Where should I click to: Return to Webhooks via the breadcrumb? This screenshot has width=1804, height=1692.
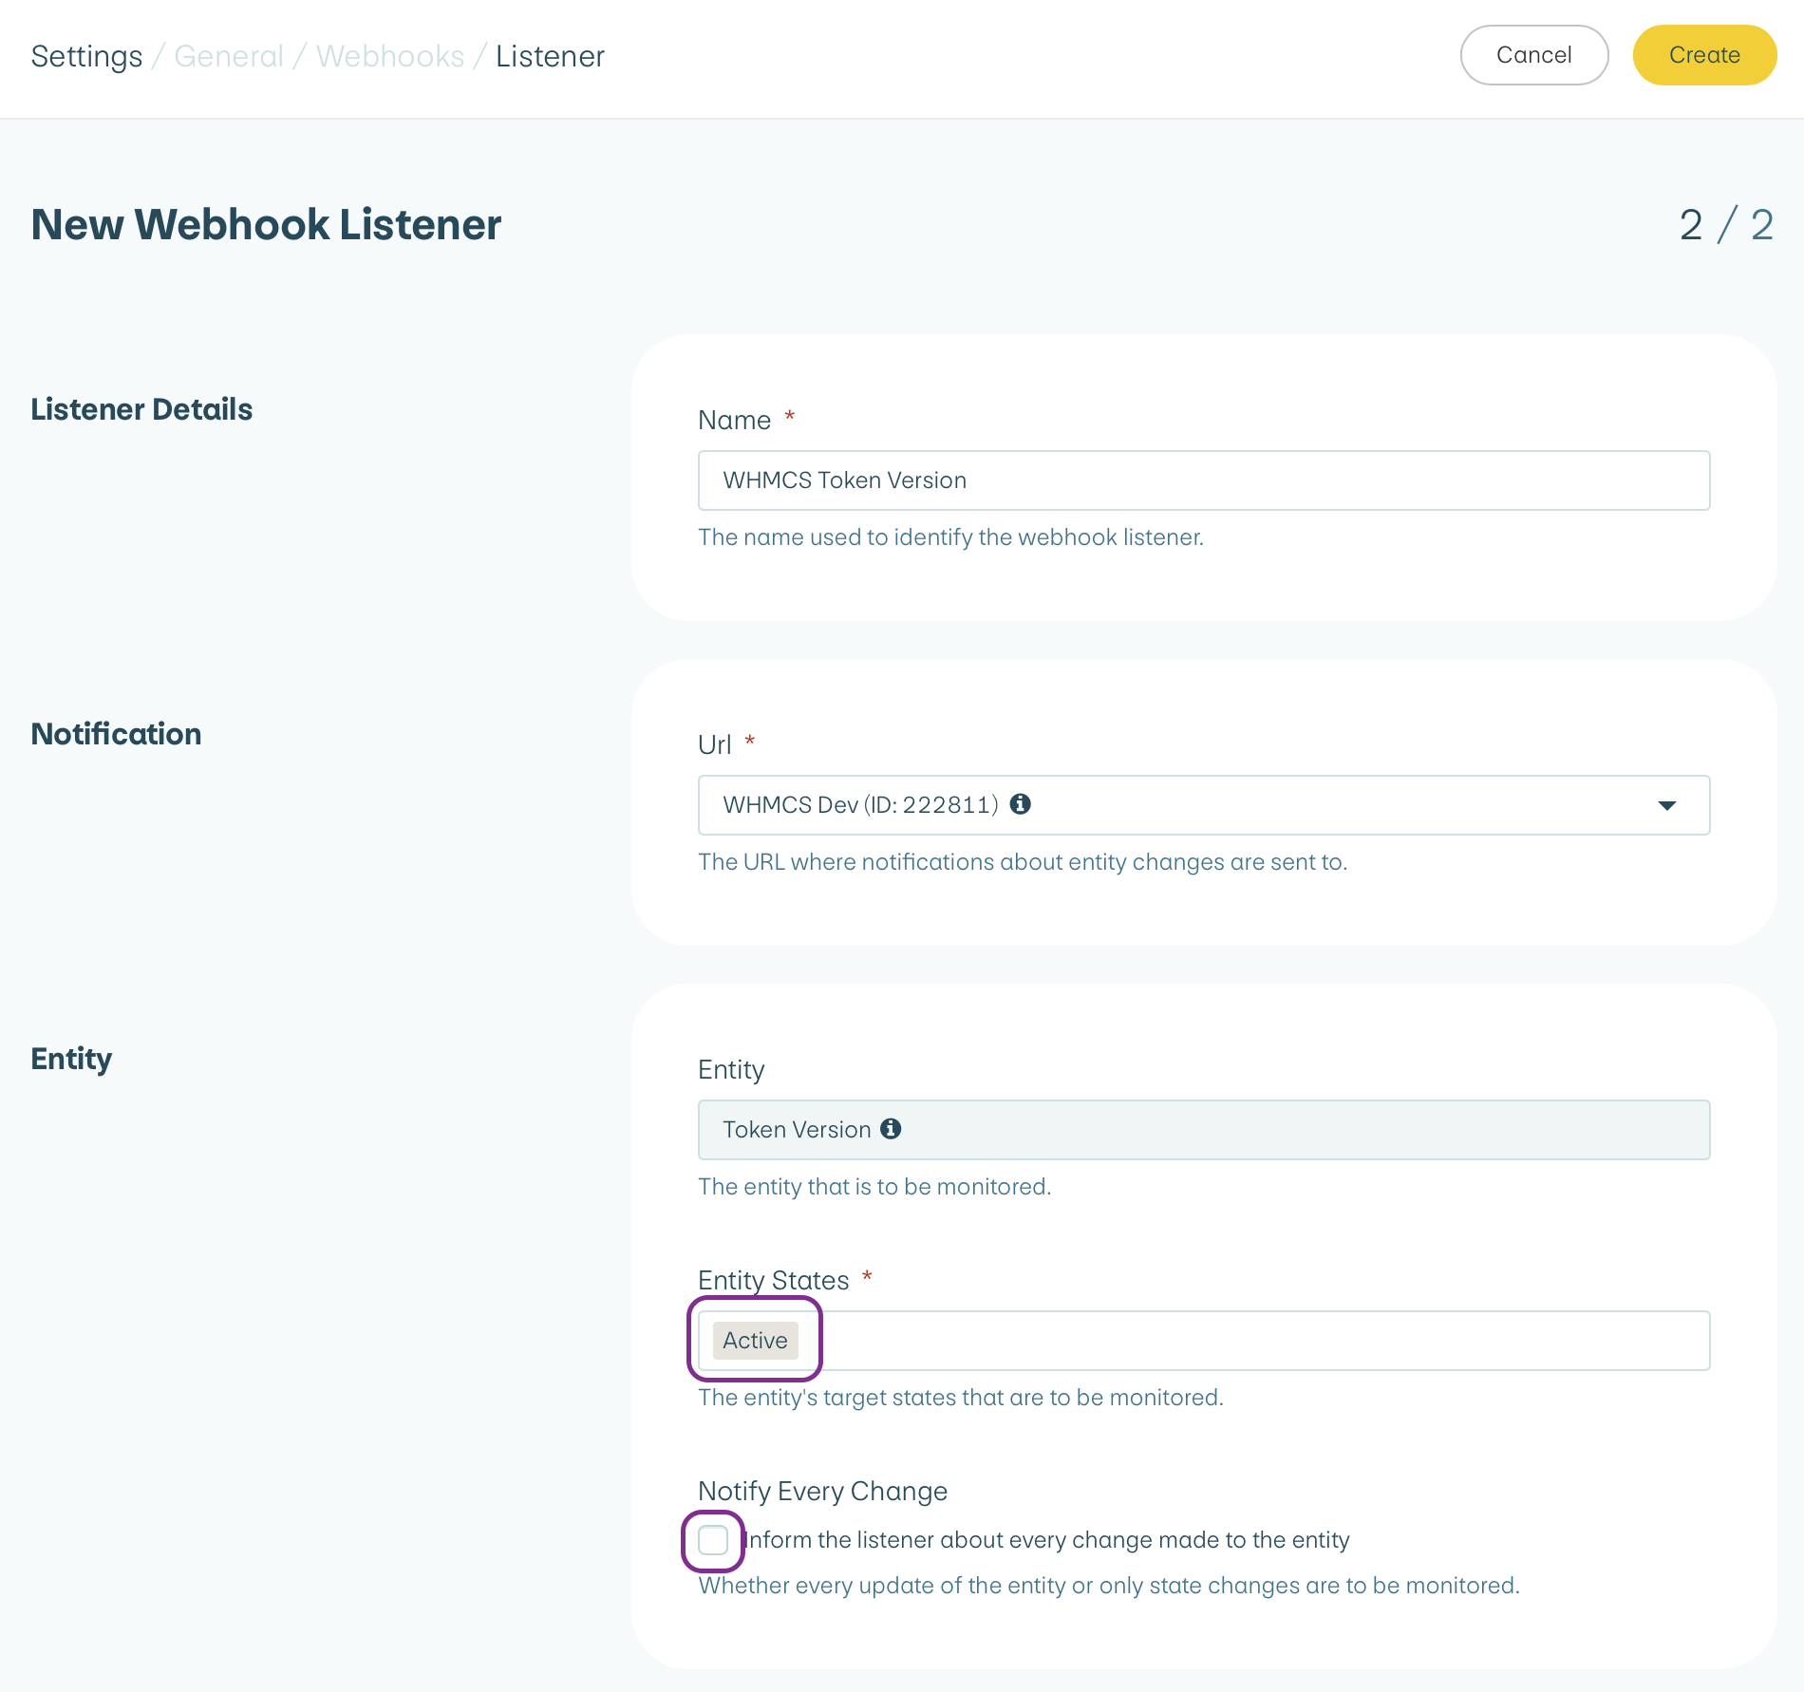390,56
